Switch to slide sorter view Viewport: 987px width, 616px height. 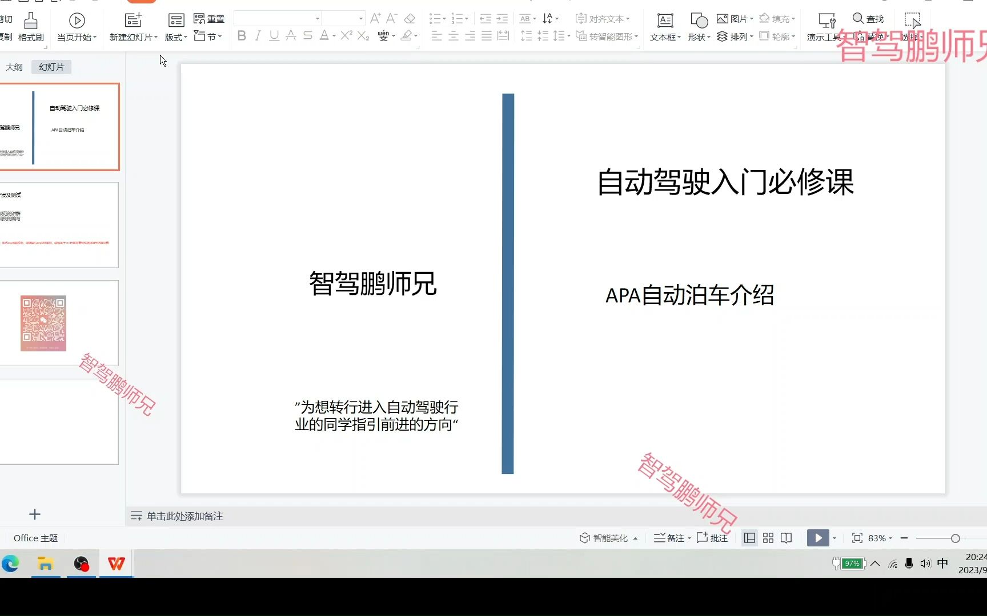point(768,538)
